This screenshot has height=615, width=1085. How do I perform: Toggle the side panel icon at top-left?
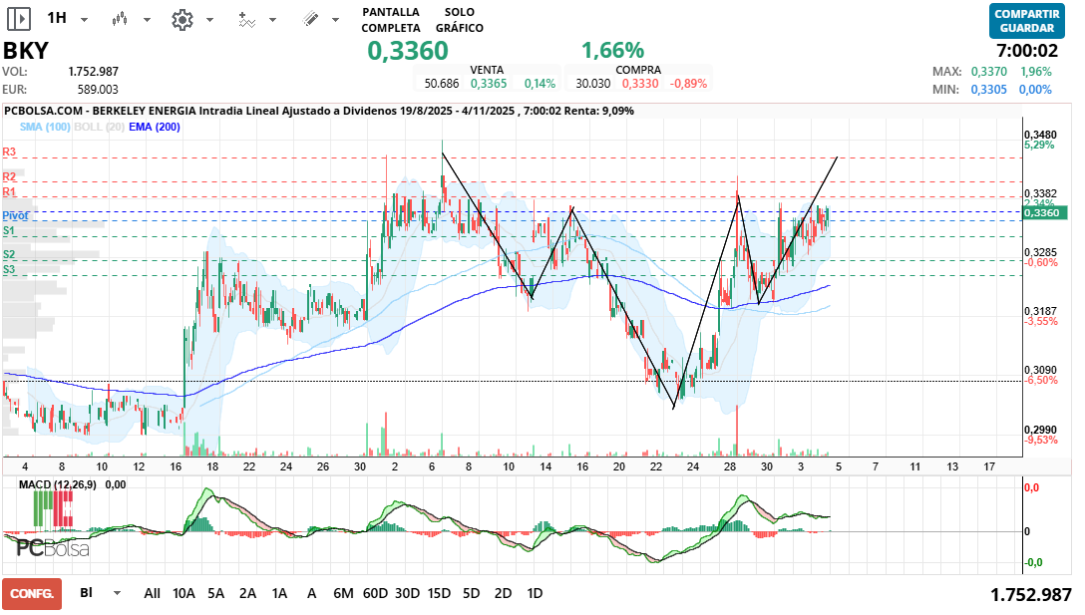click(x=19, y=19)
